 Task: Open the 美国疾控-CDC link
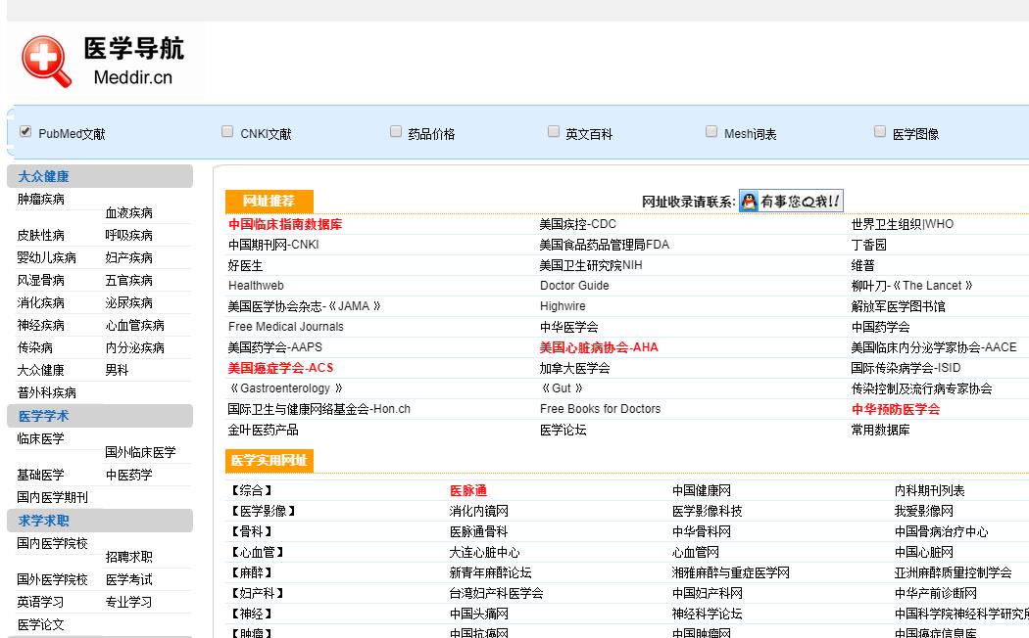tap(577, 224)
